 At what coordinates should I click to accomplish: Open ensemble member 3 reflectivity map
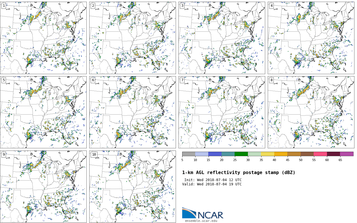pyautogui.click(x=222, y=38)
